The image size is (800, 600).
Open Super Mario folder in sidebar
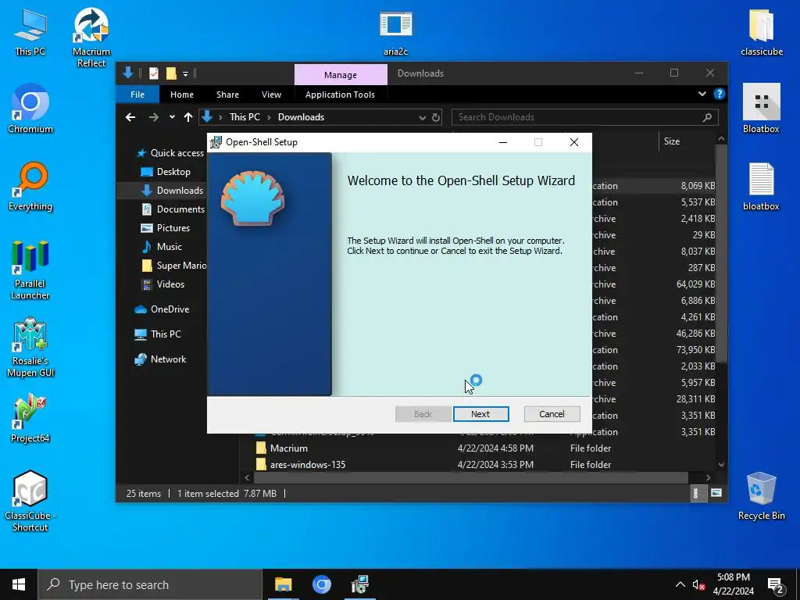coord(173,266)
